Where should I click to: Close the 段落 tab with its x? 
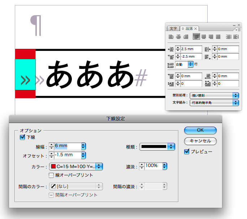(x=195, y=29)
